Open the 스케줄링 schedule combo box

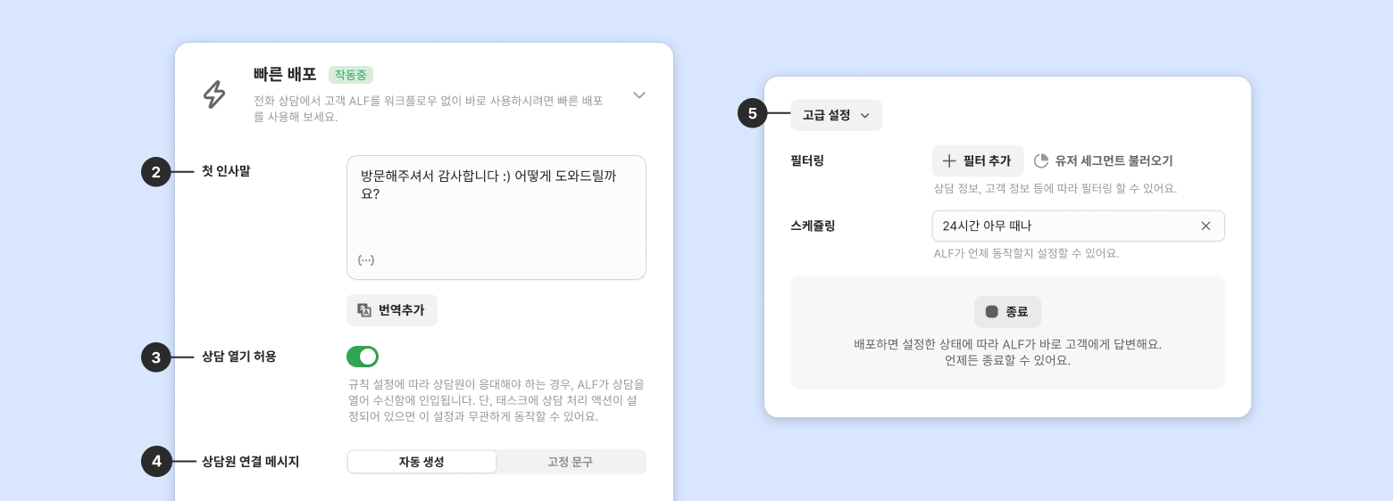point(1063,226)
